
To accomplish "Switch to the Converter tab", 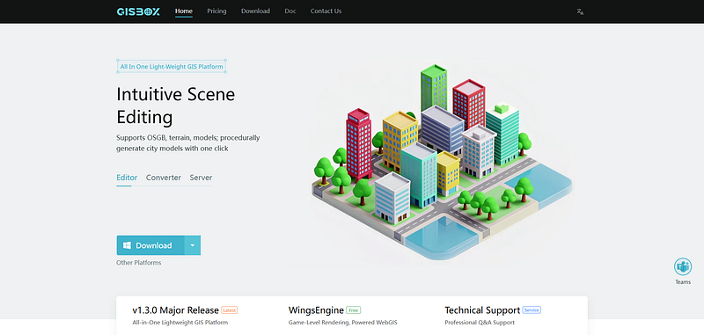I will (x=164, y=178).
